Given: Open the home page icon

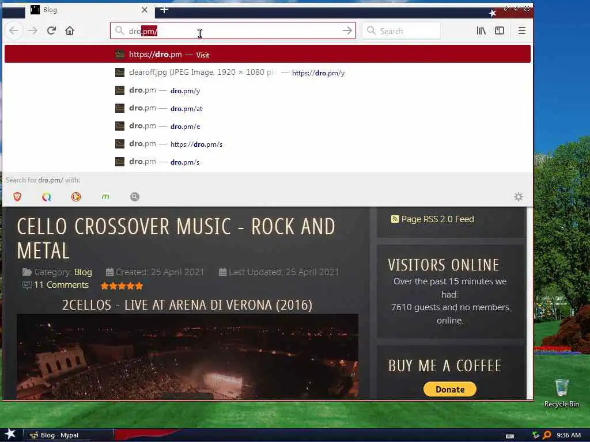Looking at the screenshot, I should pyautogui.click(x=70, y=31).
